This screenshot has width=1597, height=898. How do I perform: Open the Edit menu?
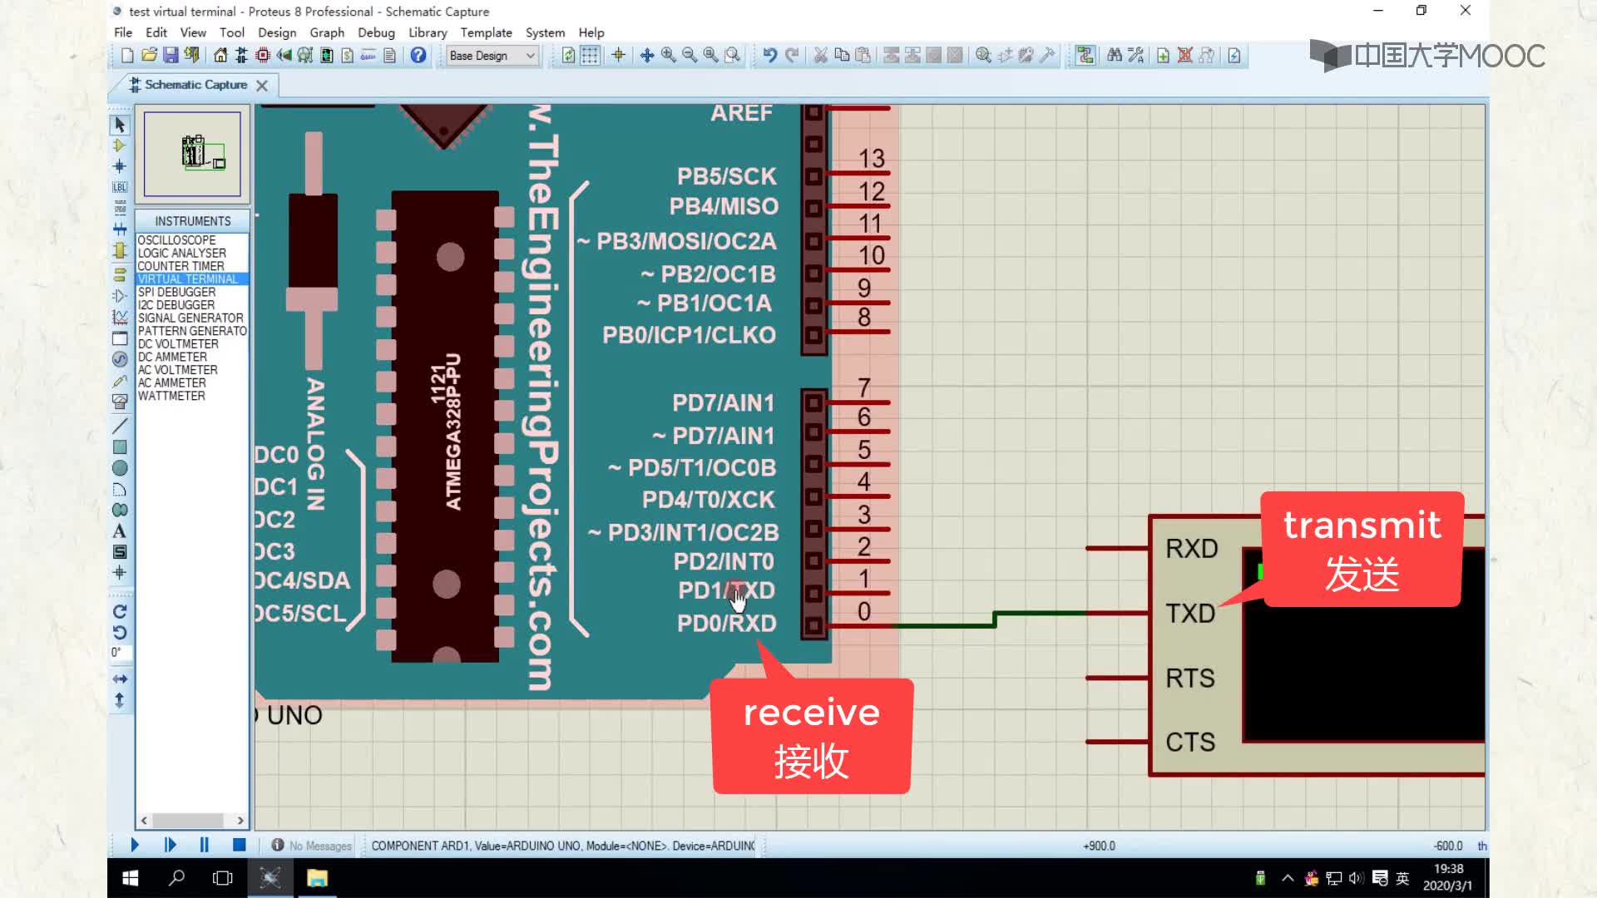(x=156, y=32)
